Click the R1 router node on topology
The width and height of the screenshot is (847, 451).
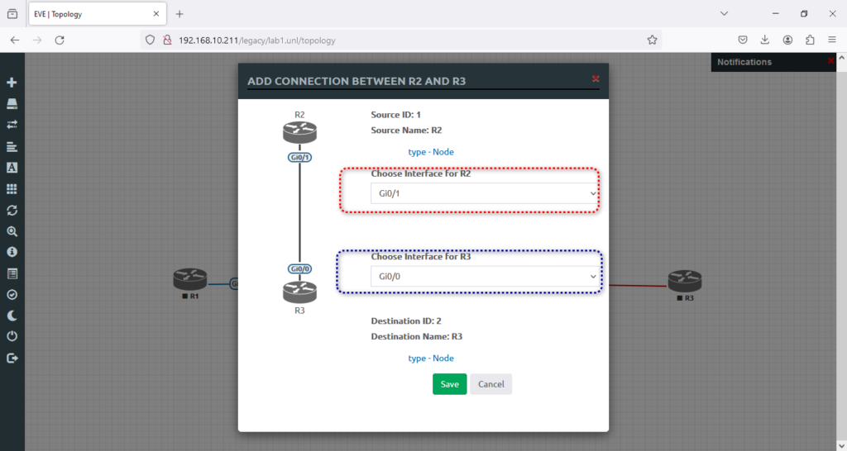tap(189, 279)
